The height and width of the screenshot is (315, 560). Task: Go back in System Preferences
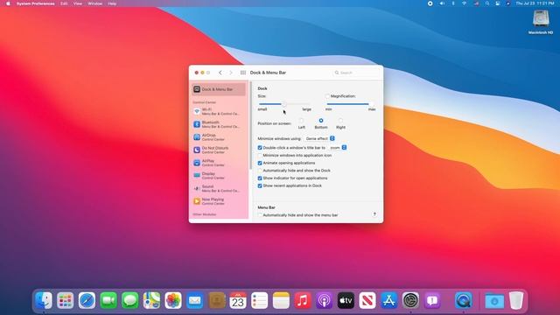(220, 73)
